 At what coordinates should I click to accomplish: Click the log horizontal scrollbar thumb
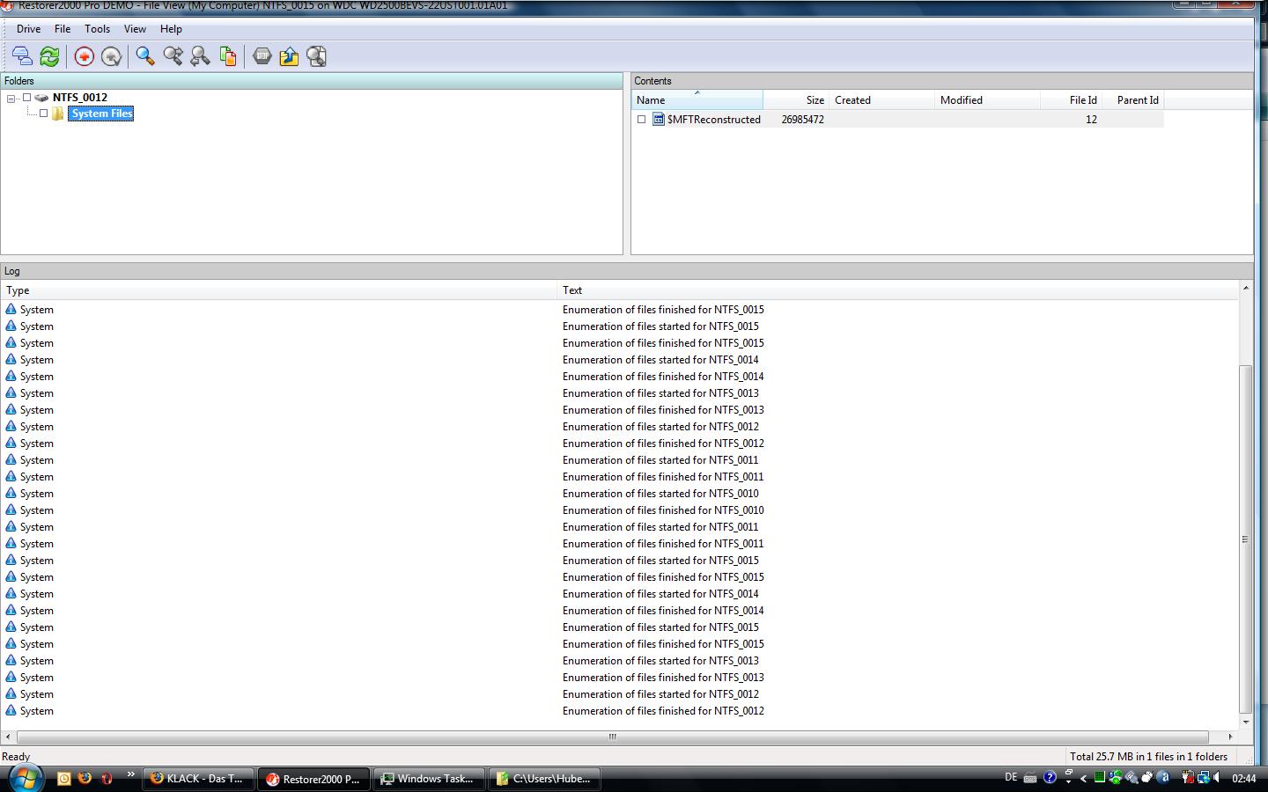(x=612, y=737)
